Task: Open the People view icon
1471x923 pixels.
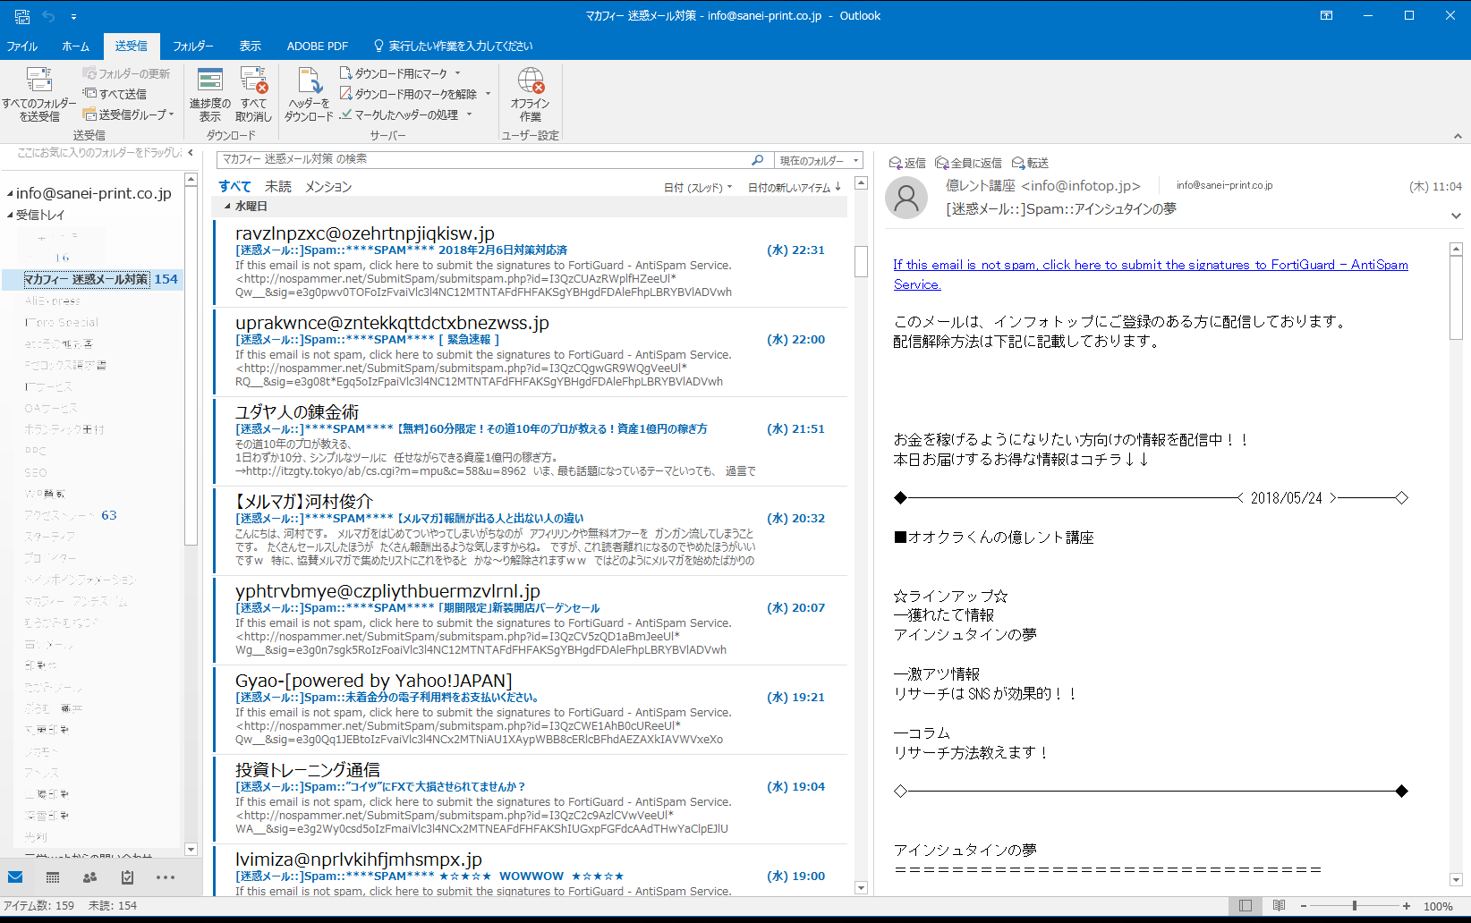Action: tap(89, 877)
